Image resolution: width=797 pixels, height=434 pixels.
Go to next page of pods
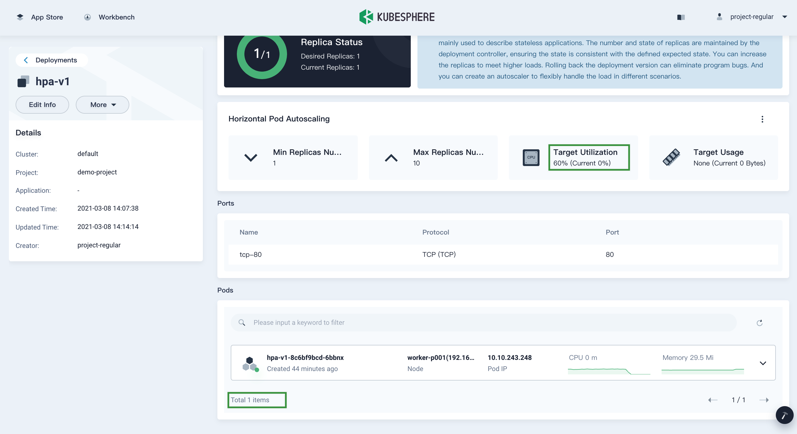[x=764, y=400]
